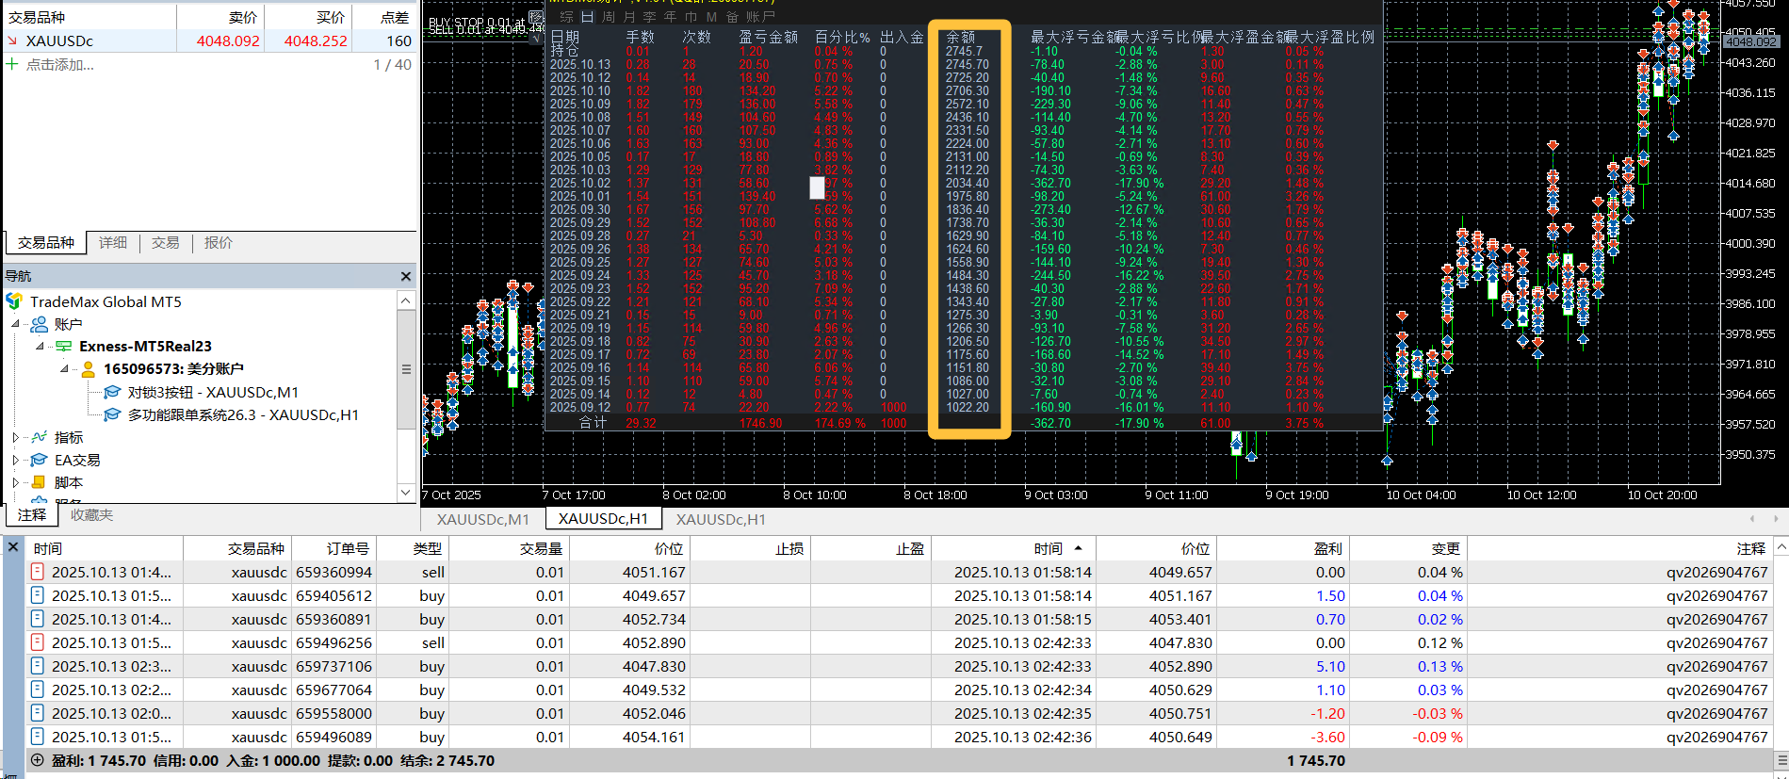
Task: Select the 综 summary in the statistics panel
Action: coord(566,17)
